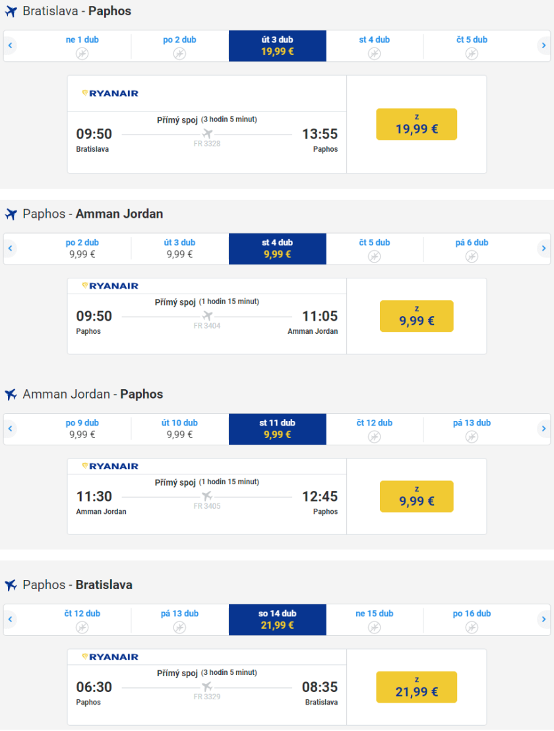
Task: Select the út 3 dub 19,99 € date tab
Action: click(x=277, y=46)
